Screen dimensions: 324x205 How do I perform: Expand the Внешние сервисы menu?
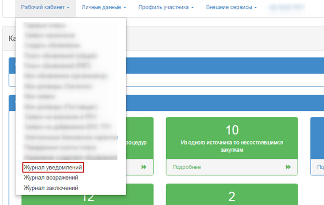[x=231, y=7]
